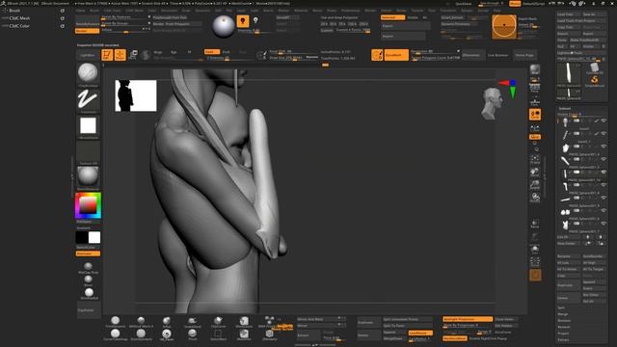Expand the Boolean section in Subtool palette
617x347 pixels.
[564, 320]
